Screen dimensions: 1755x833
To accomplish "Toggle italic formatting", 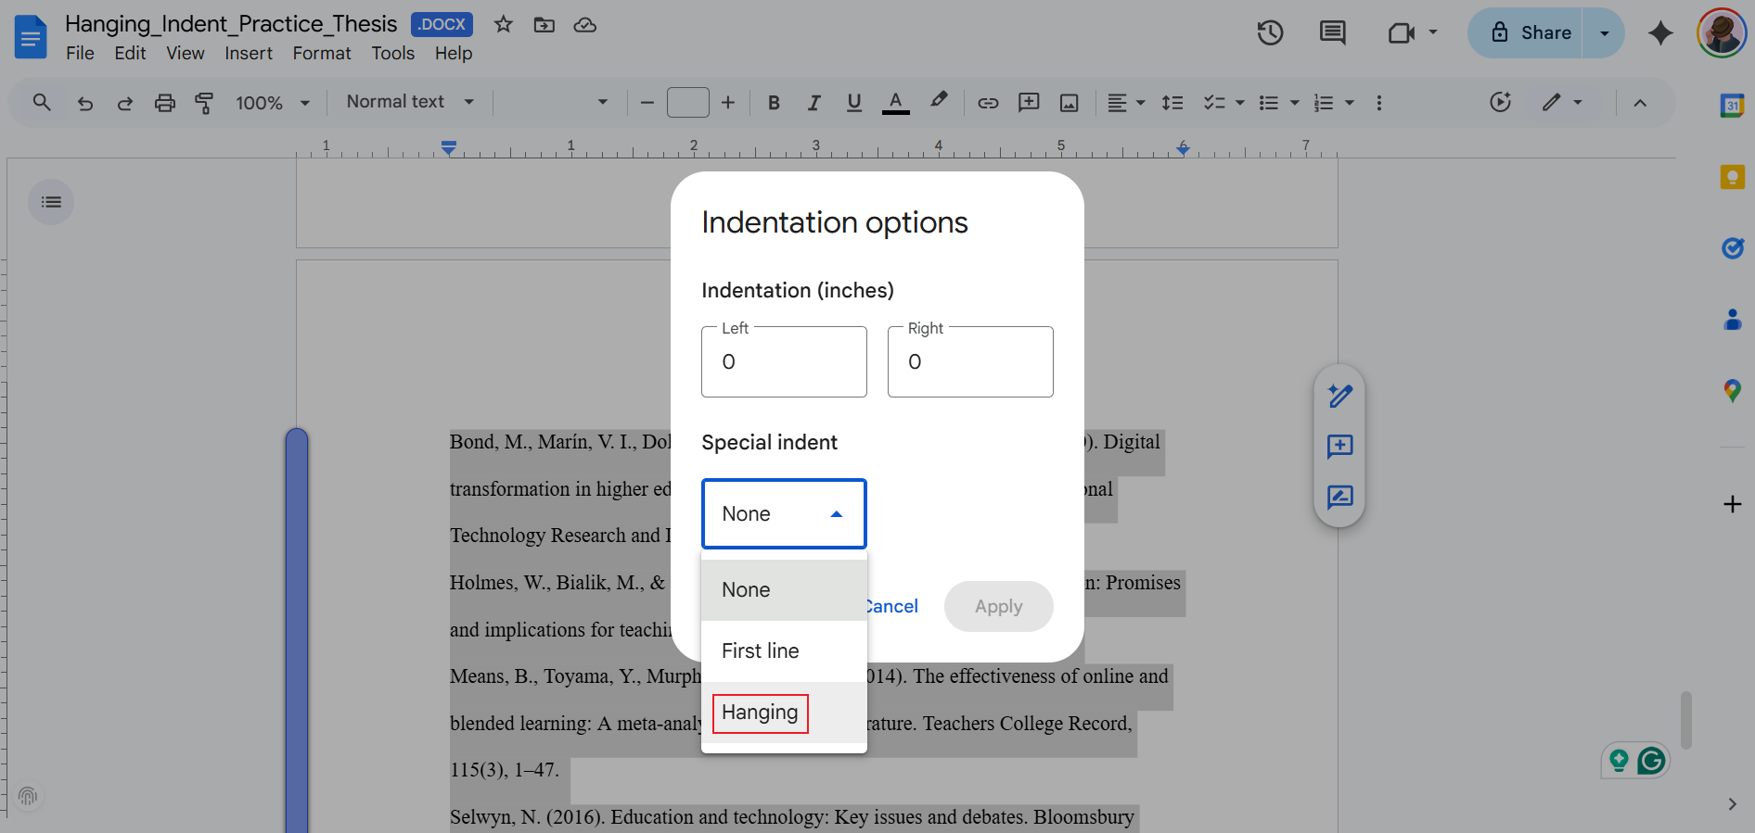I will click(813, 103).
